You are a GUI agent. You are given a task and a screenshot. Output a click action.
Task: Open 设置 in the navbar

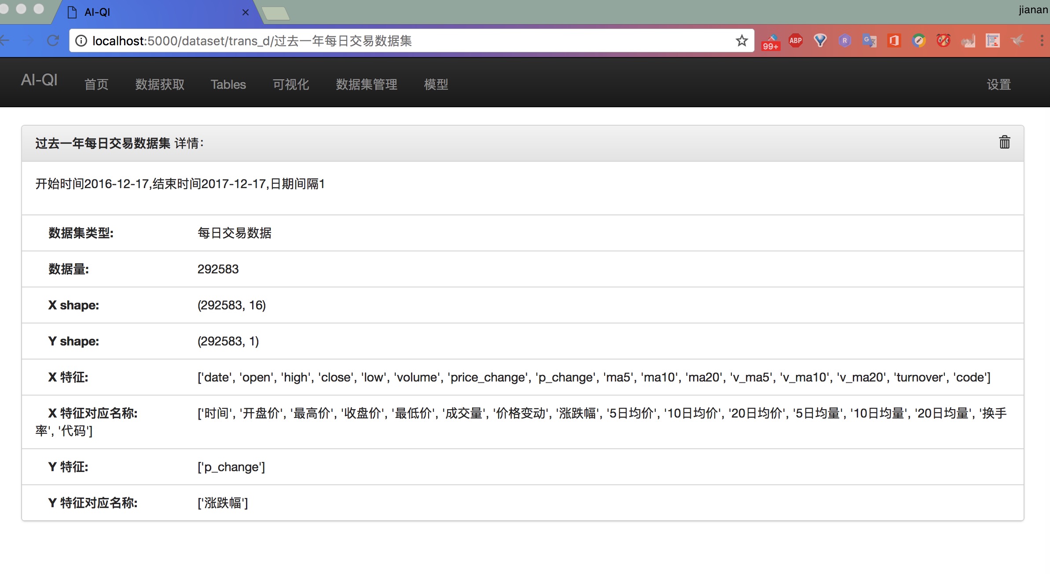999,84
